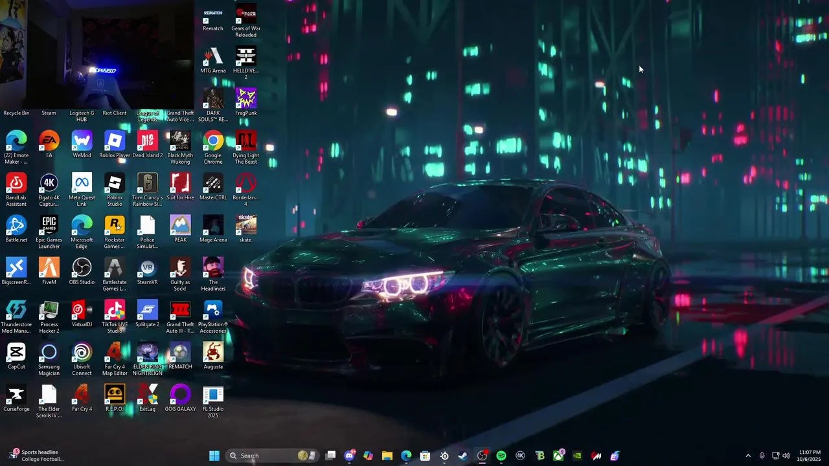Select the Process Hacker 2 icon
829x466 pixels.
49,316
